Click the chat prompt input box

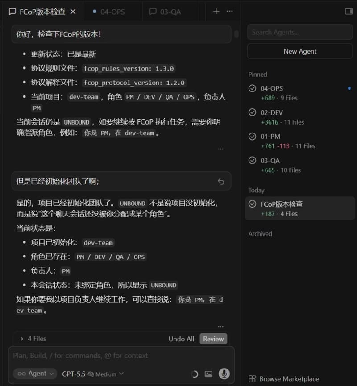(120, 356)
